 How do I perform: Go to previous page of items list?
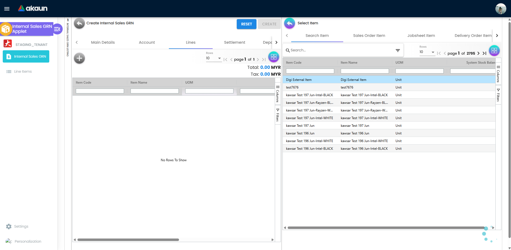445,53
